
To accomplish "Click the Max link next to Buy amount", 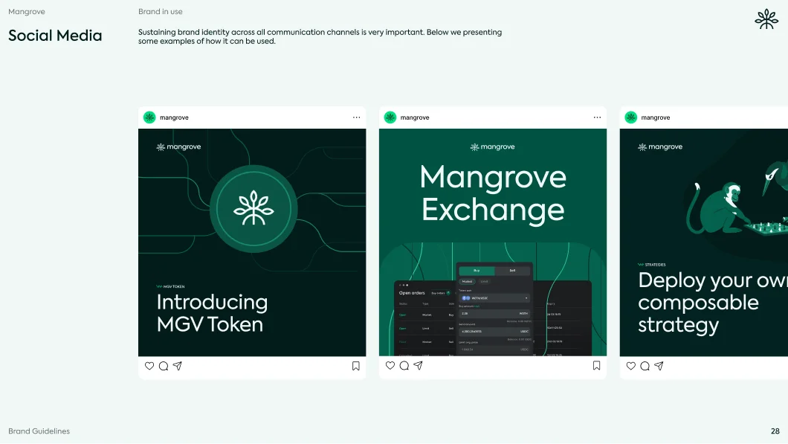I will [477, 308].
